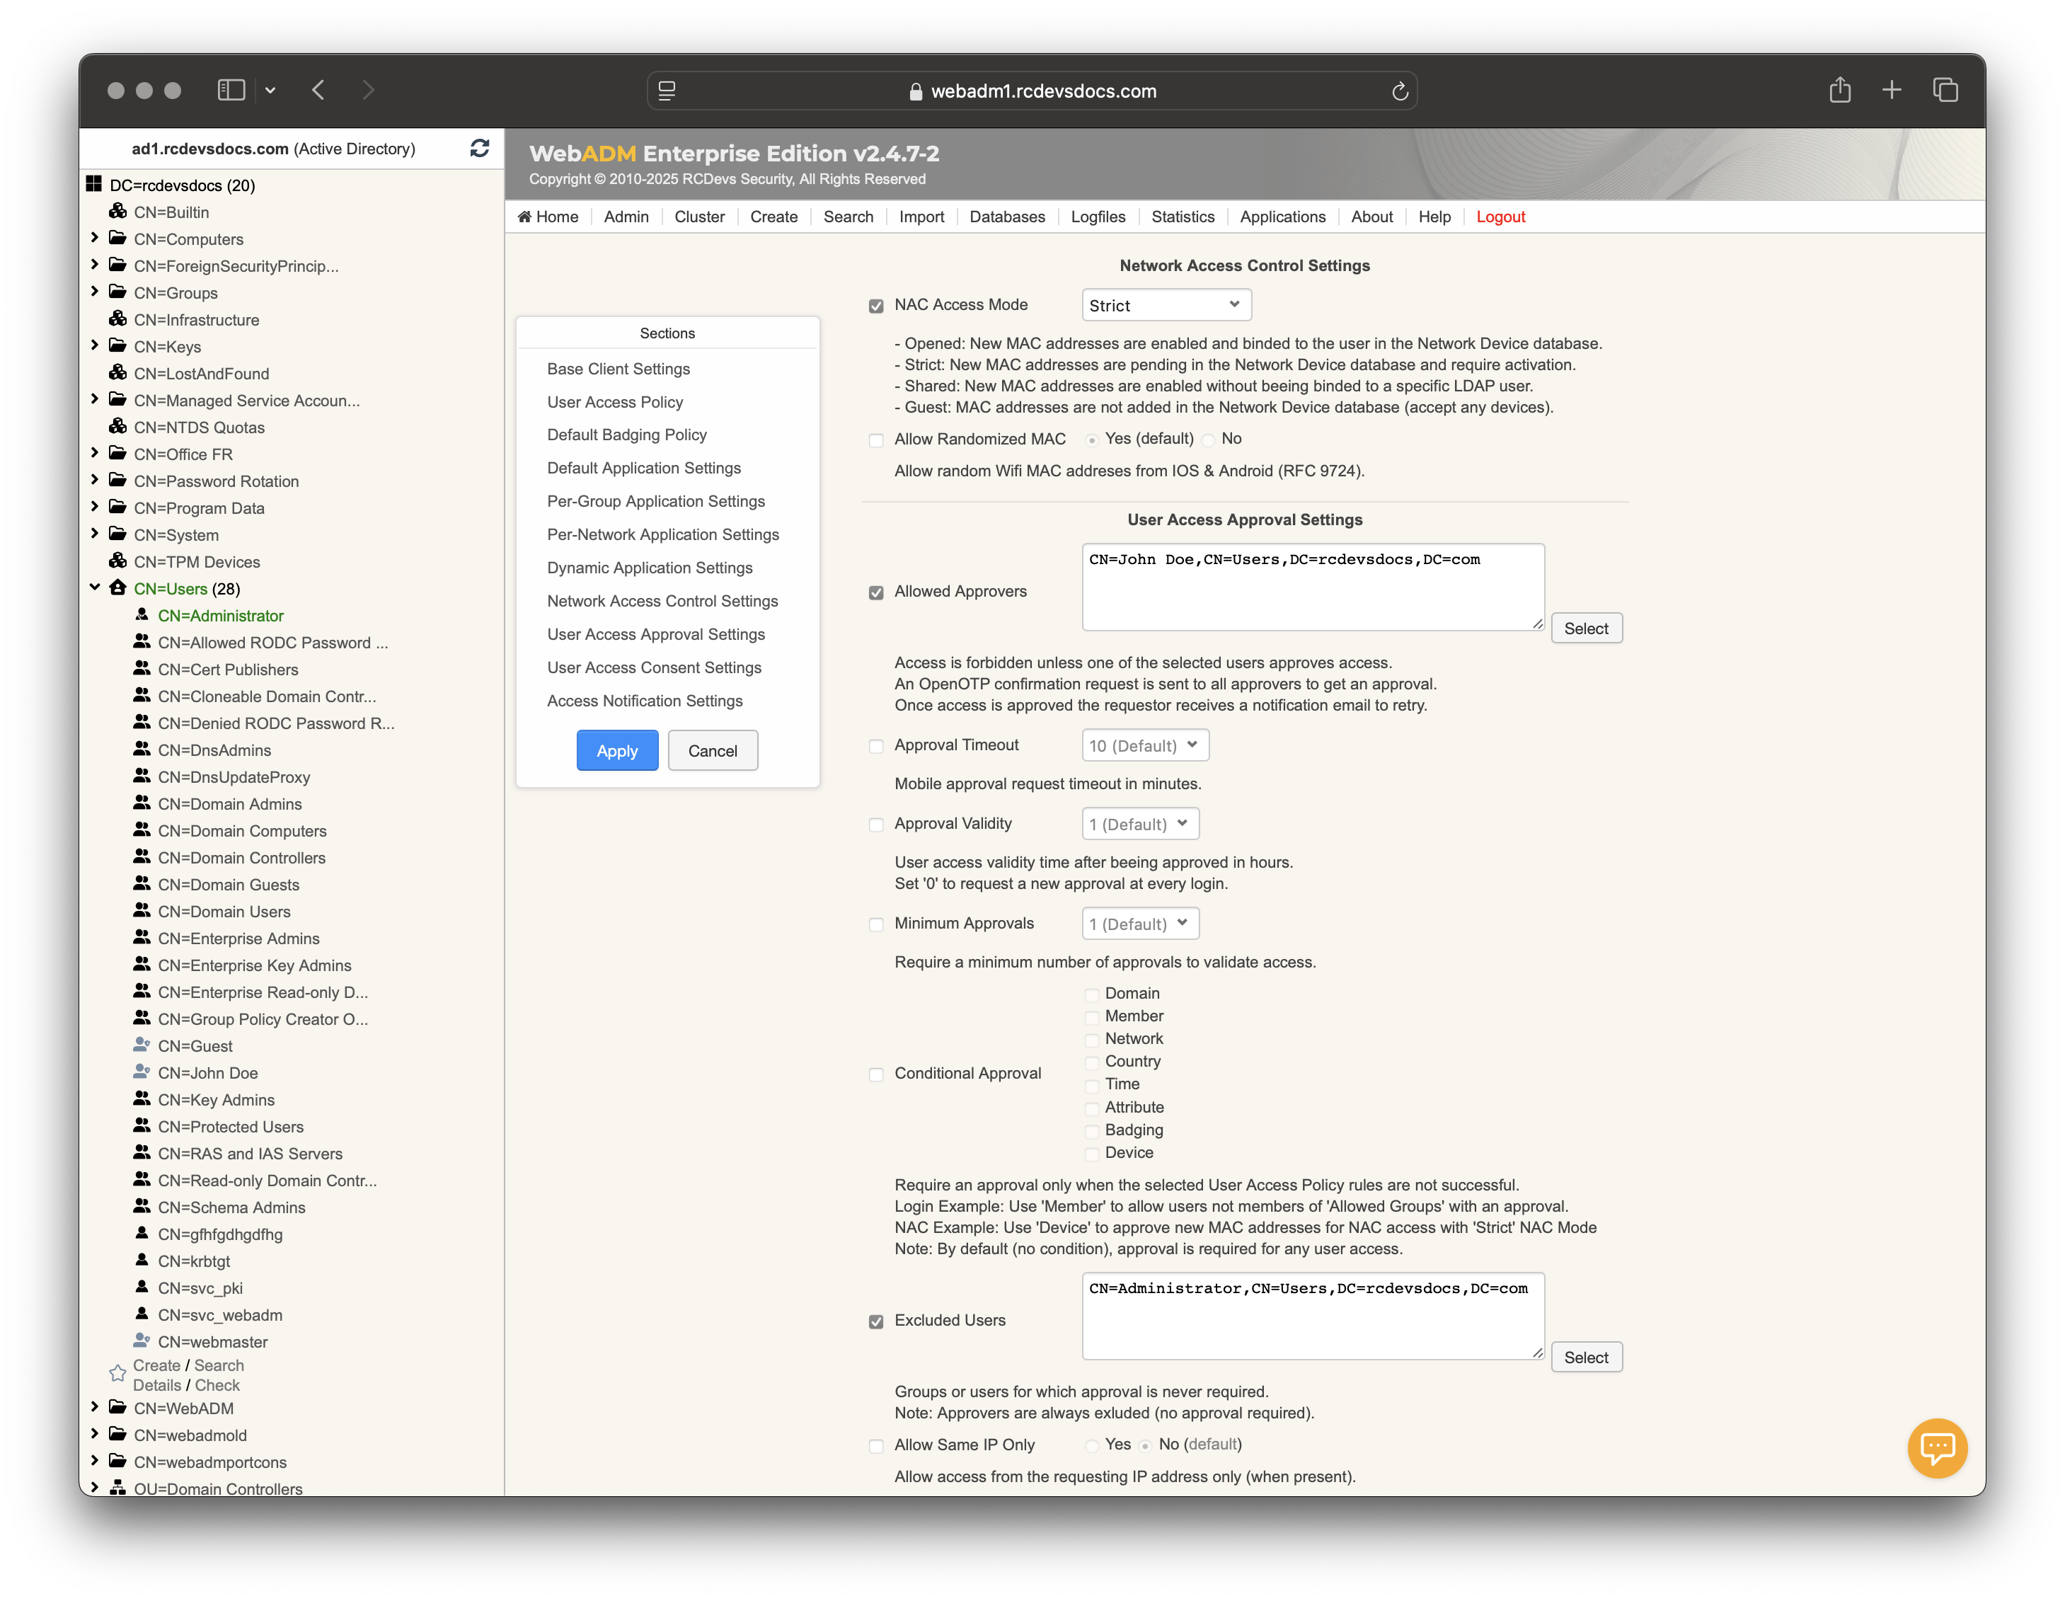Screen dimensions: 2065x1601
Task: Go back with the Safari back arrow
Action: (318, 90)
